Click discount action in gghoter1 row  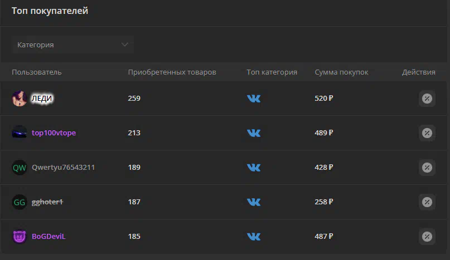[x=427, y=202]
